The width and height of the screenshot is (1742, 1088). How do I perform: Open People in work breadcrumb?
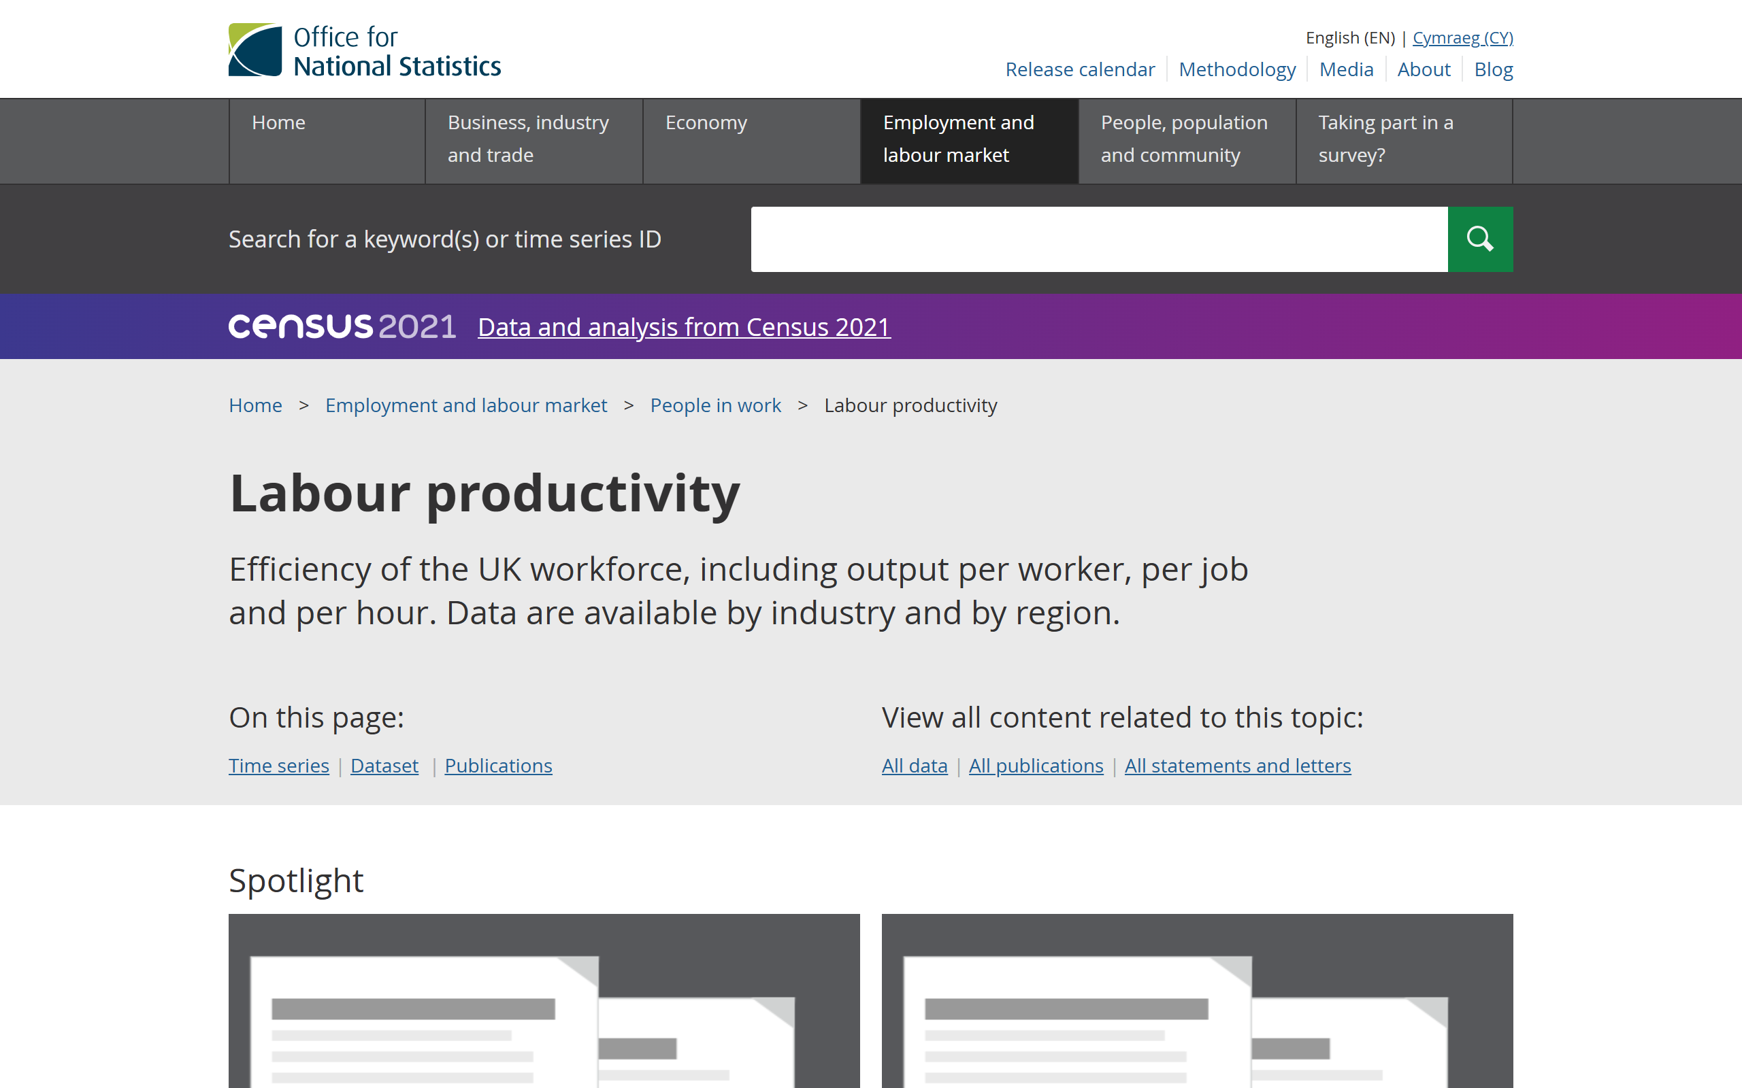(x=716, y=405)
